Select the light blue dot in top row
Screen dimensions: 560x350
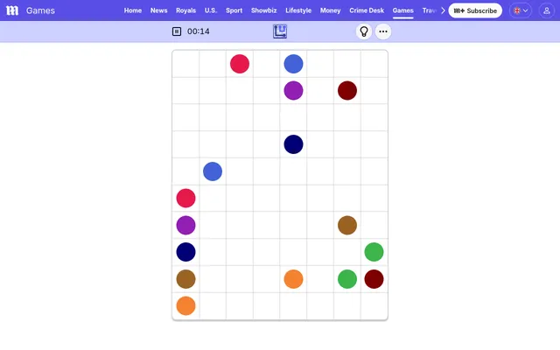click(x=294, y=64)
